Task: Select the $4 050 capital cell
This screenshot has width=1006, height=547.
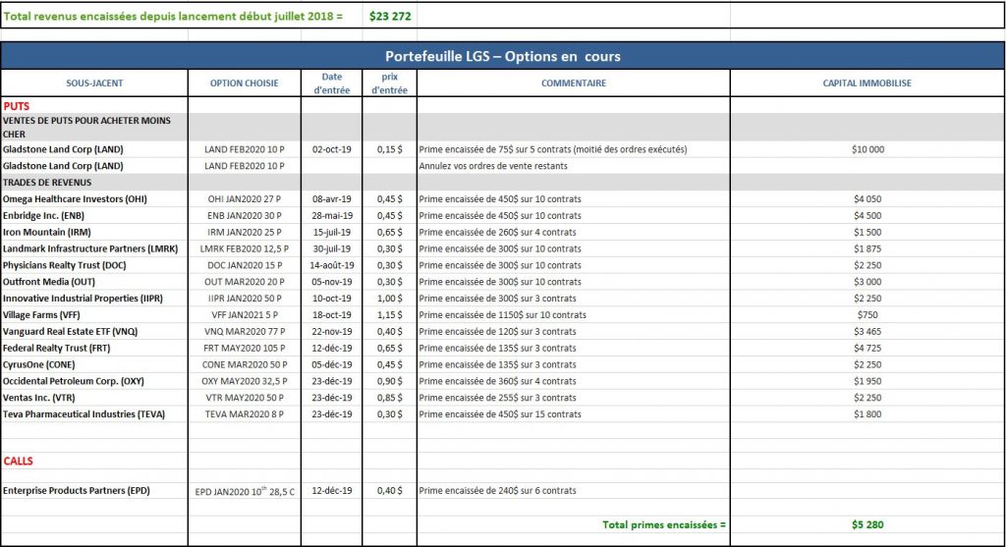Action: [867, 198]
